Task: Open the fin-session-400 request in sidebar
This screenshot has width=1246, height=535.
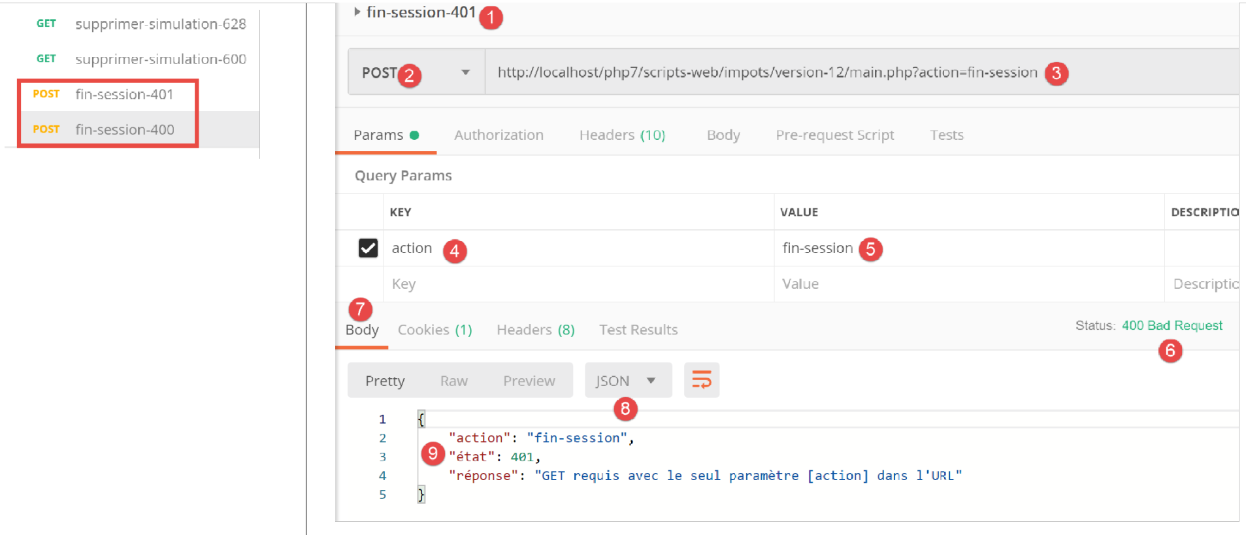Action: tap(124, 129)
